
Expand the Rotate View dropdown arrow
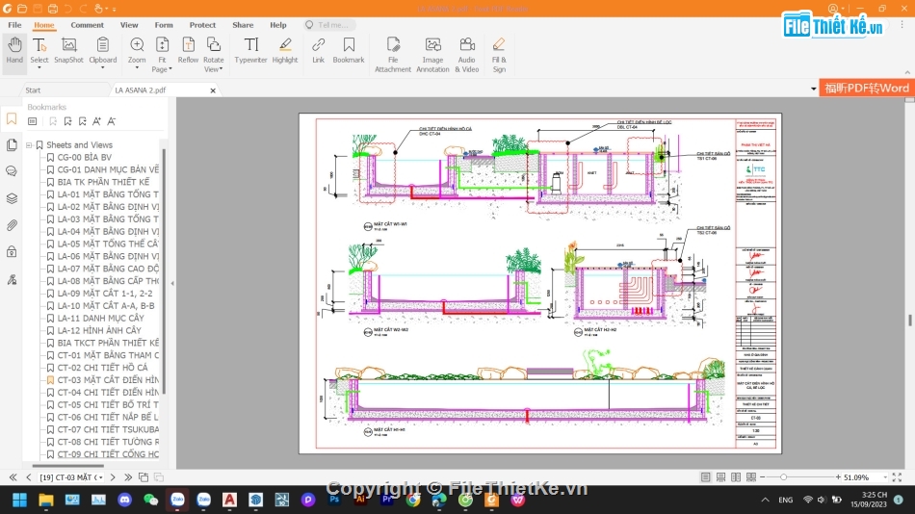(222, 69)
